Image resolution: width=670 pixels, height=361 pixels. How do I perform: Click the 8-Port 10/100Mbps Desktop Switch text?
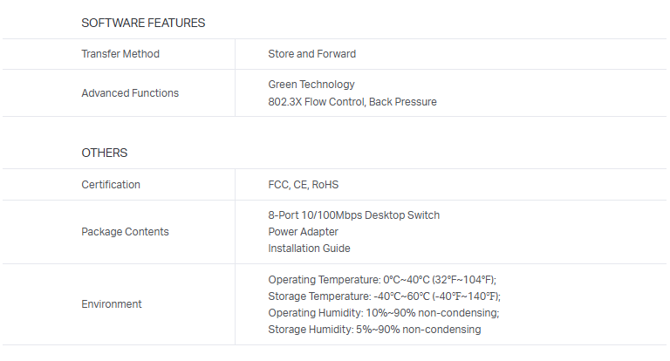[353, 215]
